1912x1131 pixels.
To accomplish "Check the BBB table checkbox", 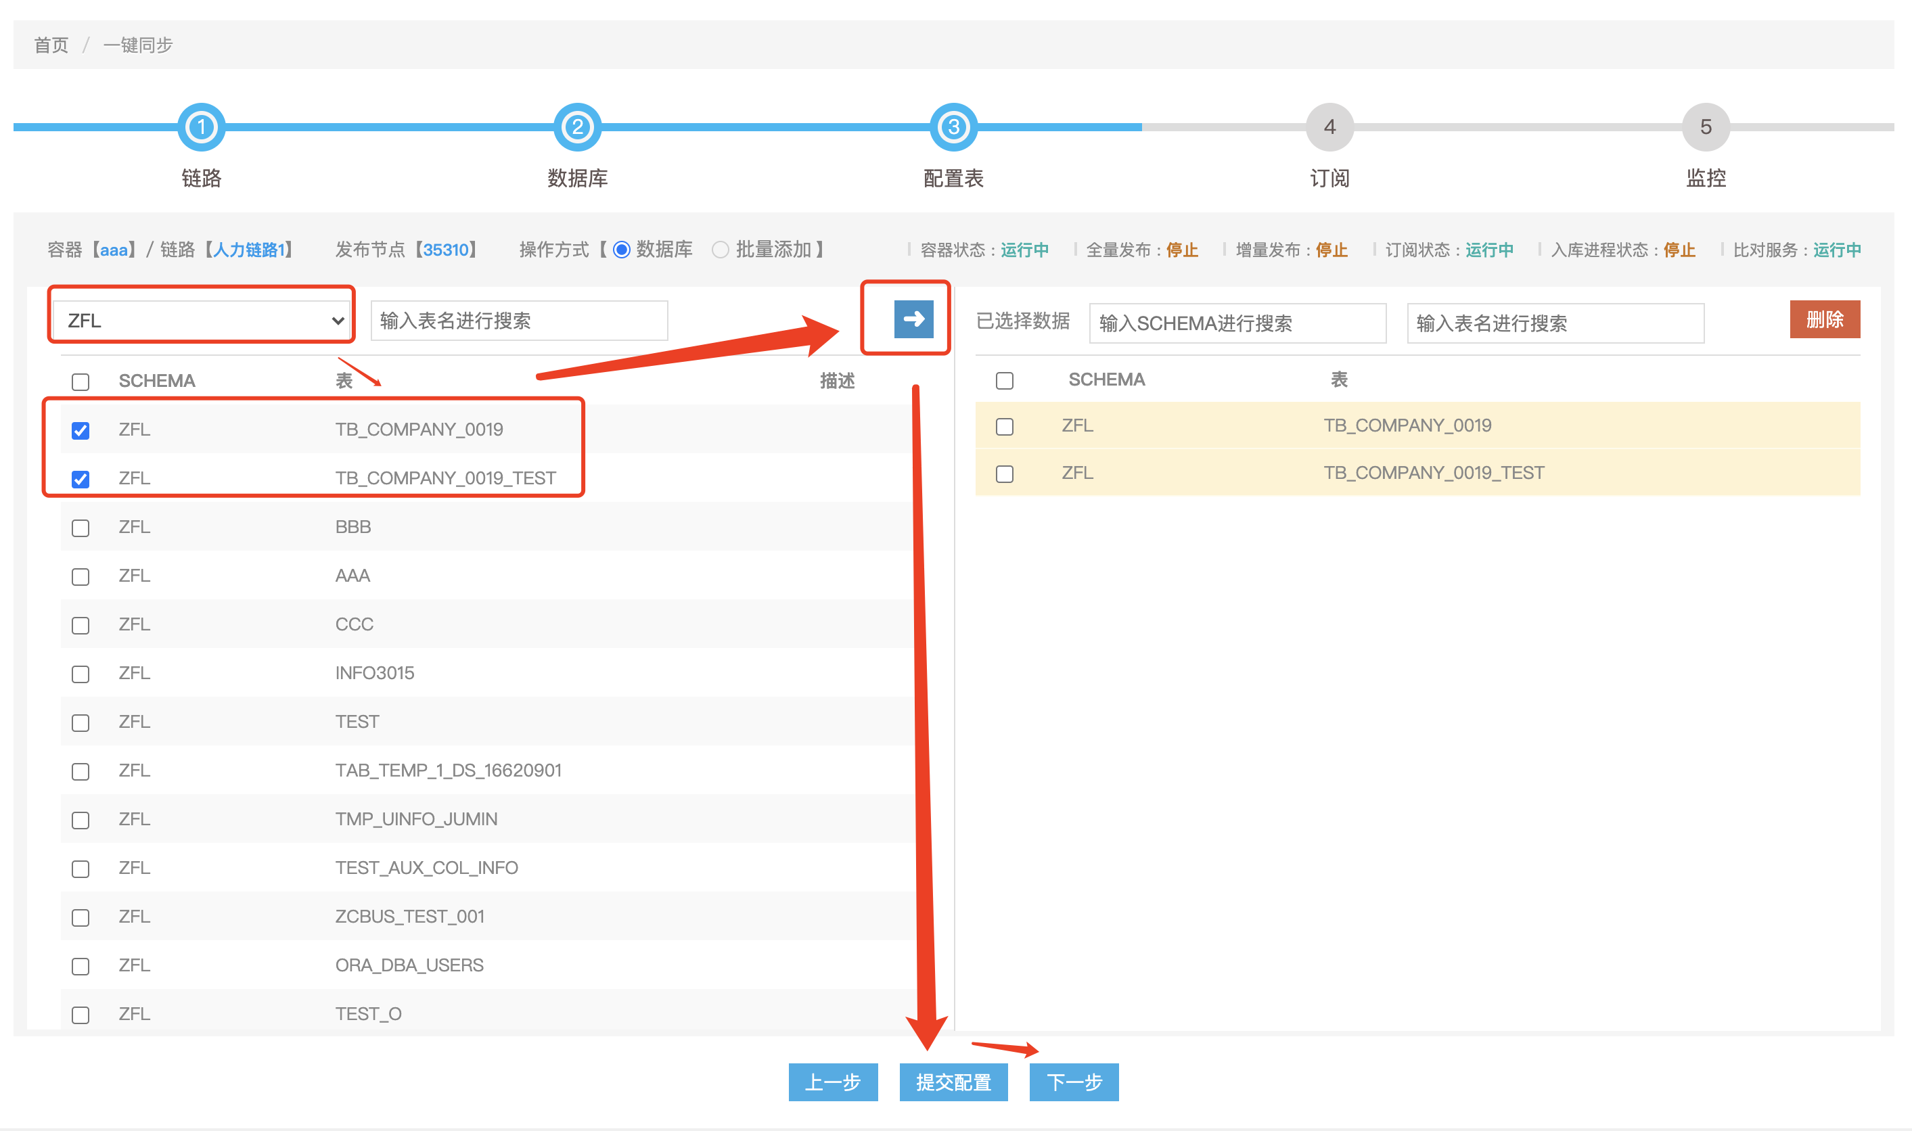I will (x=81, y=528).
